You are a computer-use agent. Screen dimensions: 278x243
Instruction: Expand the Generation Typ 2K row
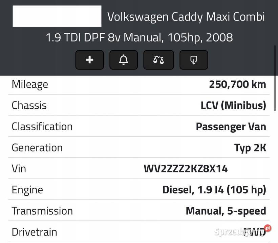coord(139,147)
